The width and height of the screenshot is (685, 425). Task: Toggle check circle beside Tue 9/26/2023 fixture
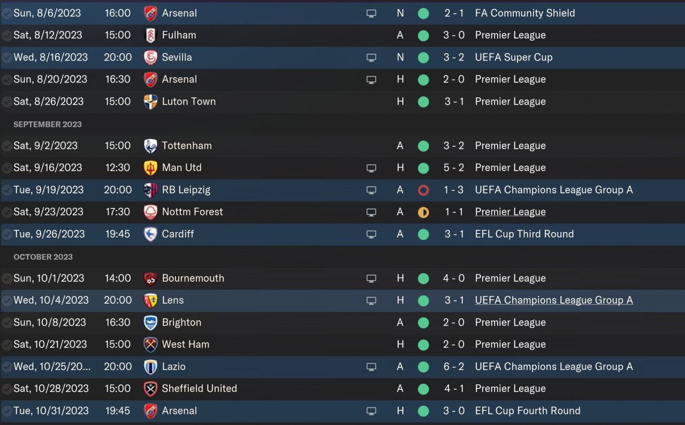[7, 234]
